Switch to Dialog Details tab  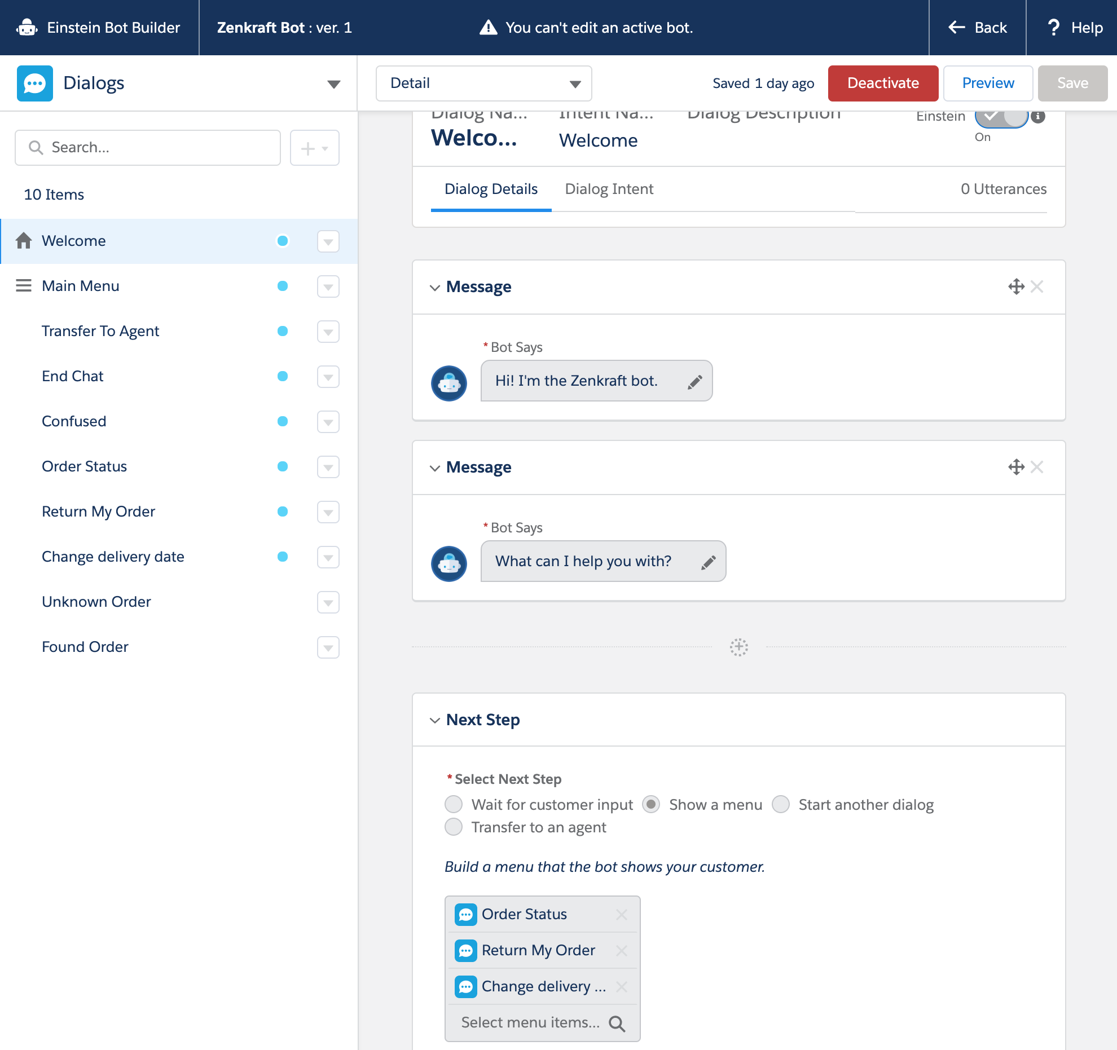pyautogui.click(x=491, y=189)
